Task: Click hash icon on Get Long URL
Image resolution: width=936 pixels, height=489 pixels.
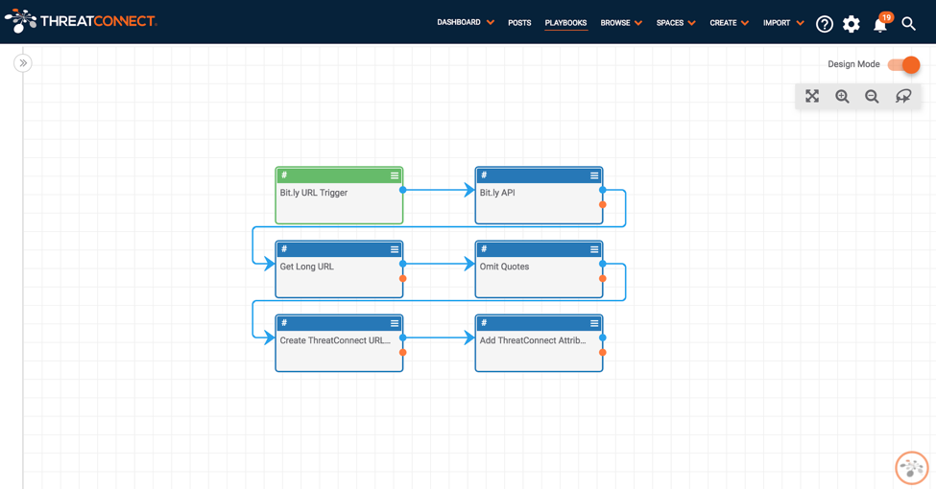Action: [x=284, y=248]
